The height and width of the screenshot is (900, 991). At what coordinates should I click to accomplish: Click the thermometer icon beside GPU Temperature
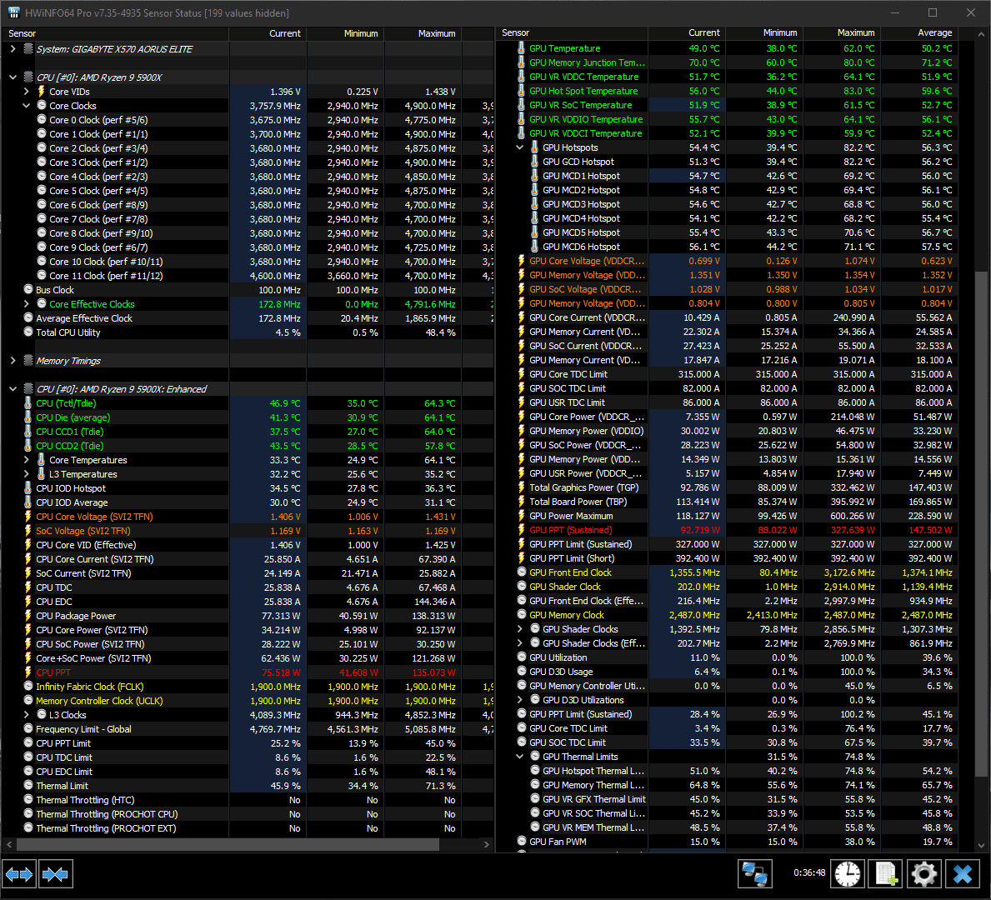click(522, 48)
